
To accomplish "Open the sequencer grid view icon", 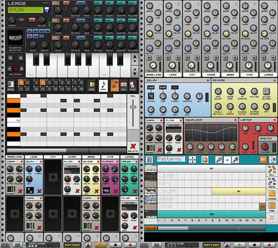I will click(149, 160).
